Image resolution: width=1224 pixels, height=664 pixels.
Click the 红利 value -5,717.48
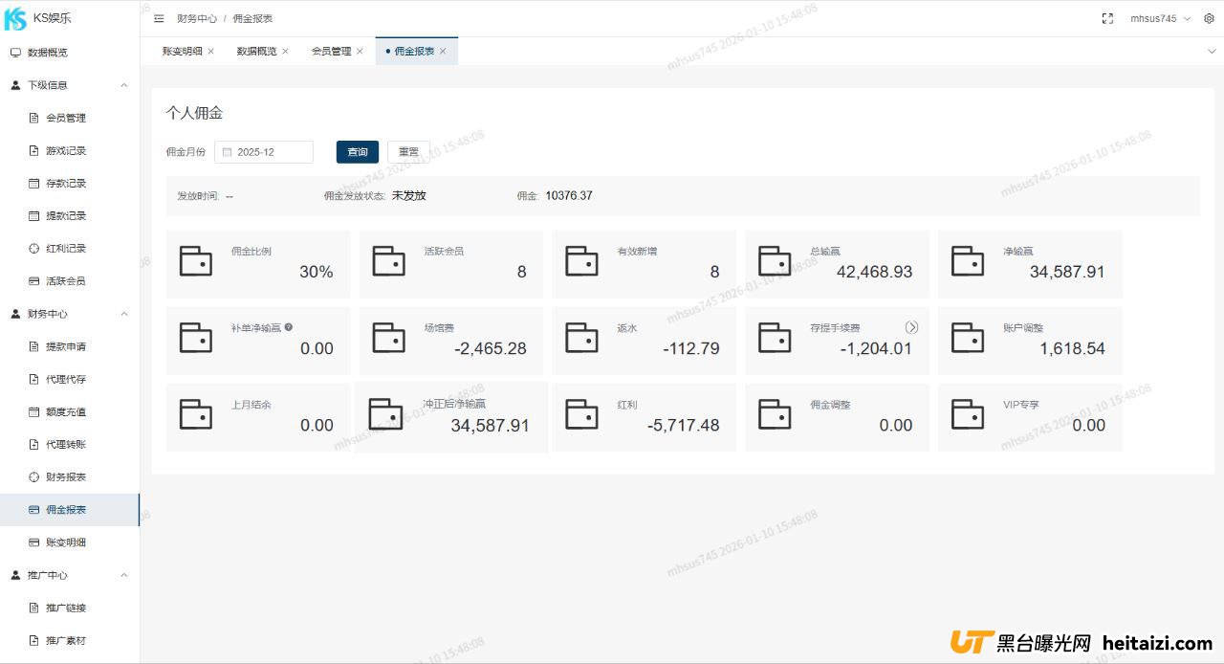[x=684, y=425]
